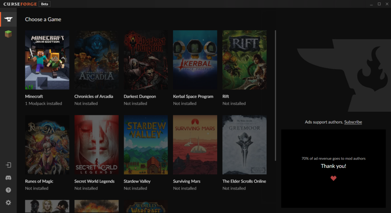
Task: Click the 'Surviving Mars' title text
Action: click(x=186, y=181)
